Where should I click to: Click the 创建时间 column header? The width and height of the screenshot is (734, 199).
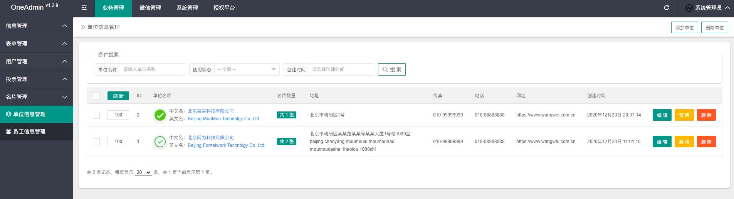click(596, 96)
